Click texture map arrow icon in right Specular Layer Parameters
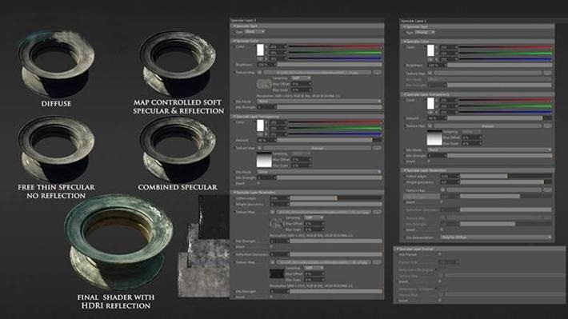 click(x=442, y=189)
